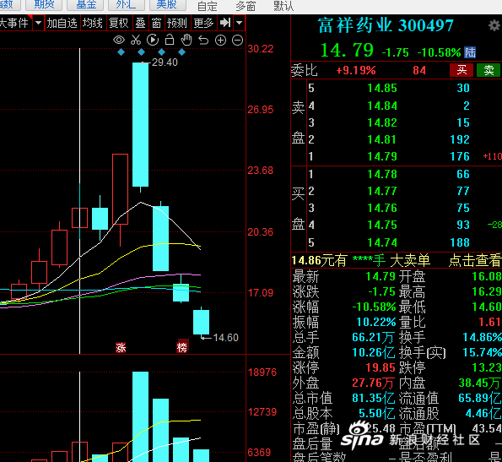Switch to the 基金 tab
This screenshot has height=462, width=502.
point(86,5)
